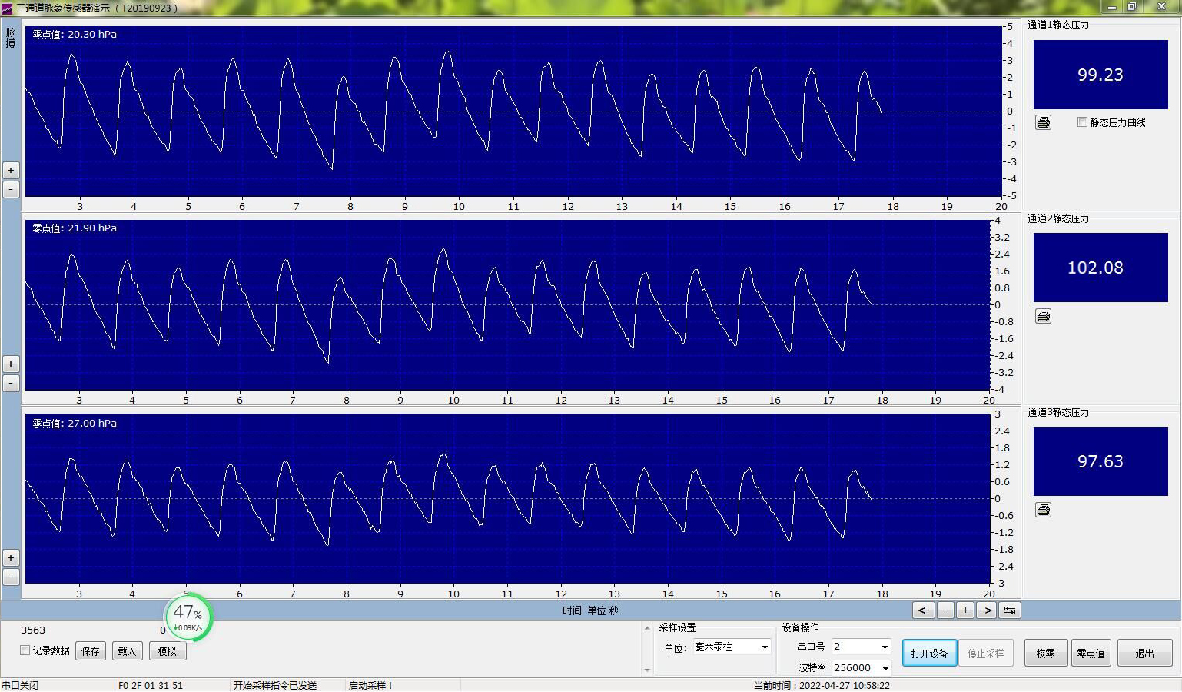Viewport: 1182px width, 692px height.
Task: Tick the 记录数据 checkbox
Action: 25,650
